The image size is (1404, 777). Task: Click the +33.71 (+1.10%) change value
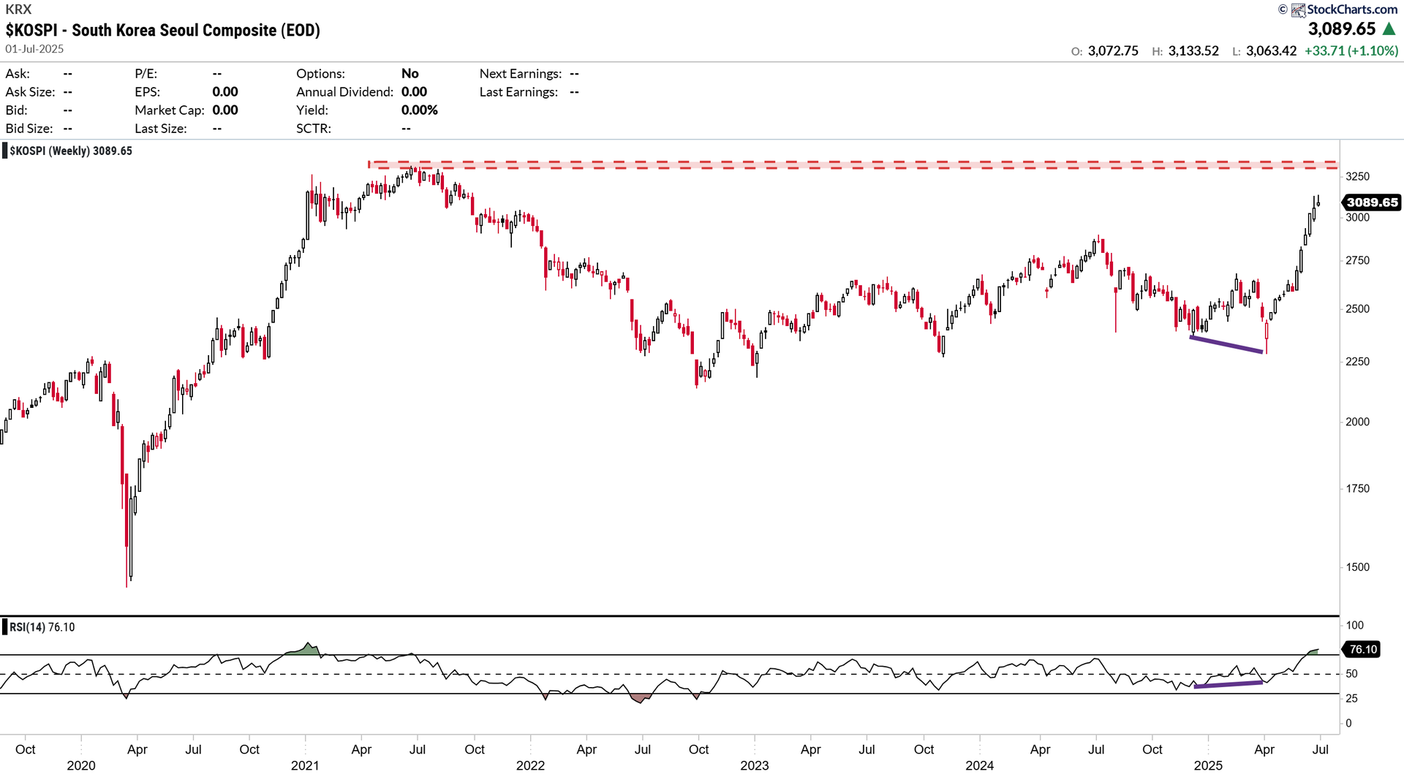(x=1351, y=51)
